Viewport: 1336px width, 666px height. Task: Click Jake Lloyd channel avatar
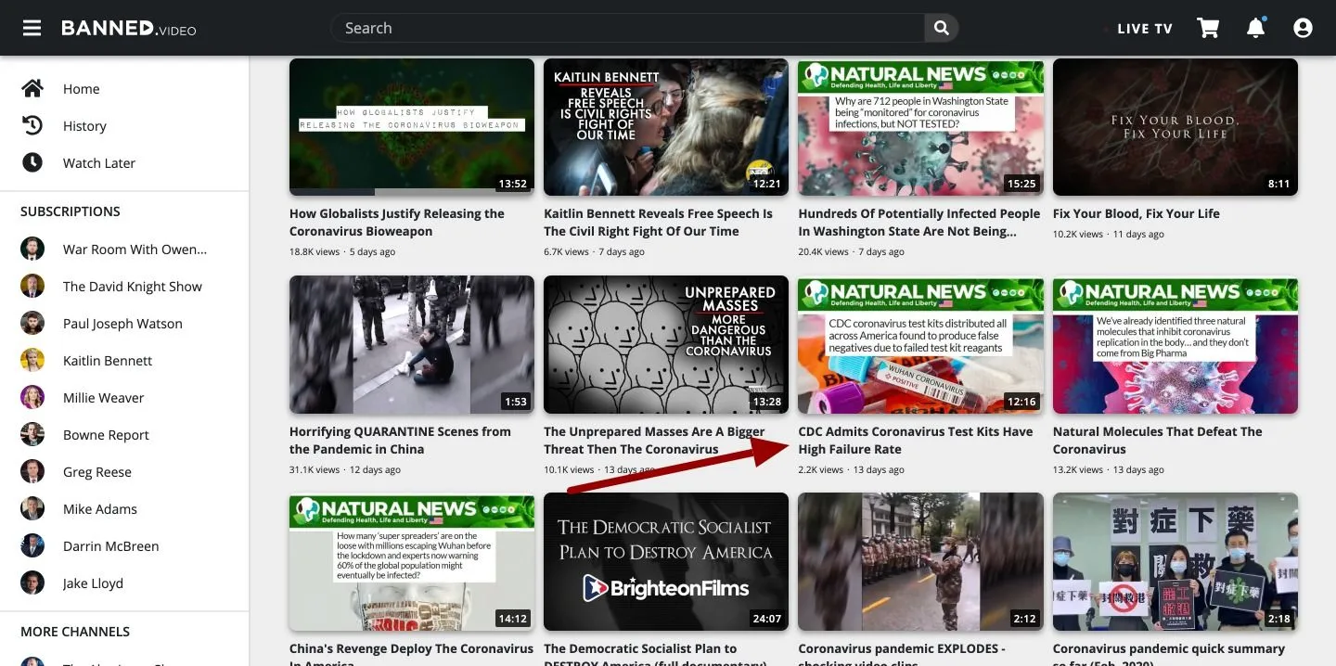32,583
